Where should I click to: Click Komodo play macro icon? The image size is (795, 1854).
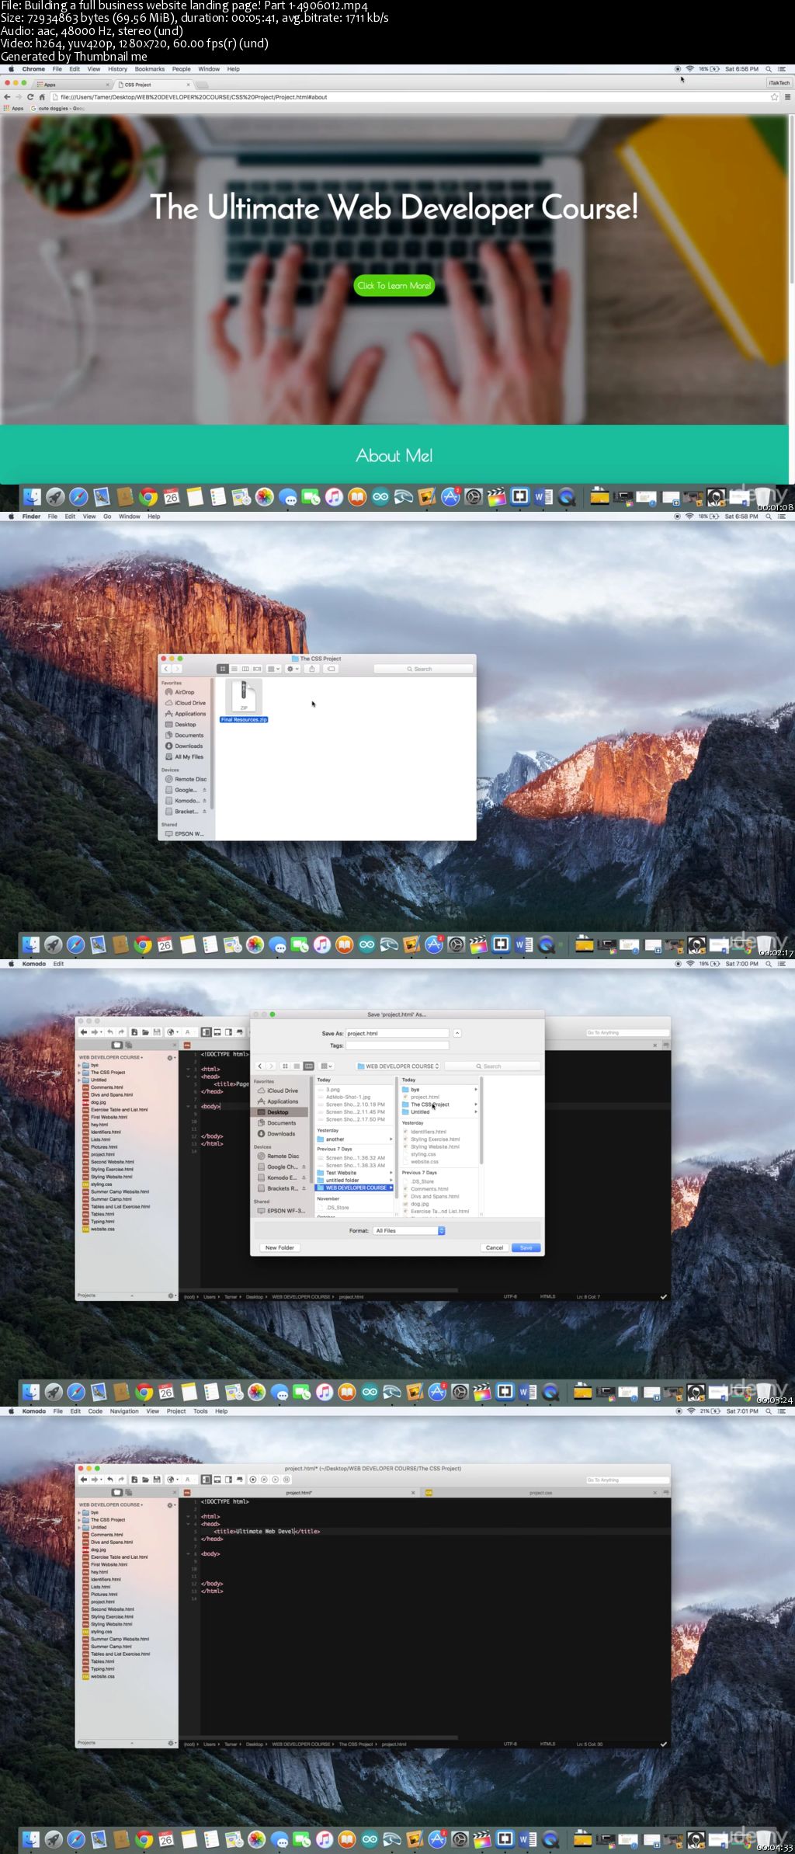tap(275, 1480)
